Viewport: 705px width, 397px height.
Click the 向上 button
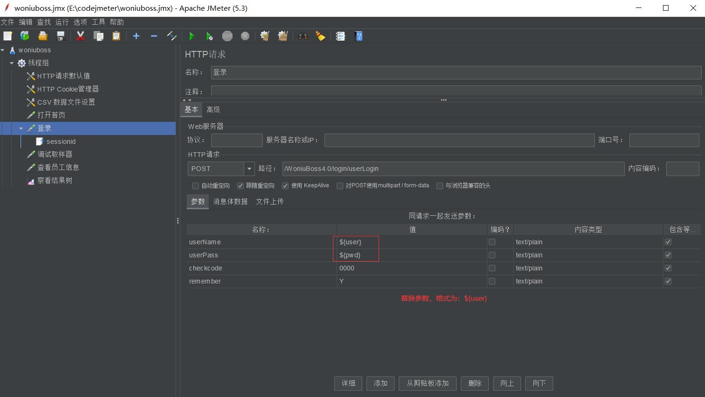pos(507,383)
